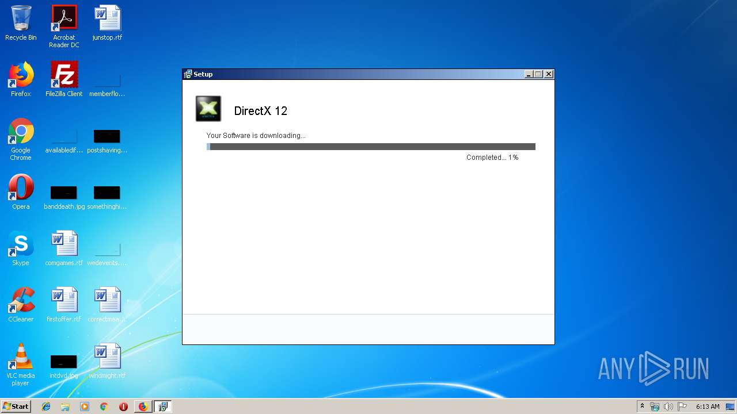The image size is (737, 414).
Task: Launch the Google Chrome desktop shortcut
Action: click(x=21, y=140)
